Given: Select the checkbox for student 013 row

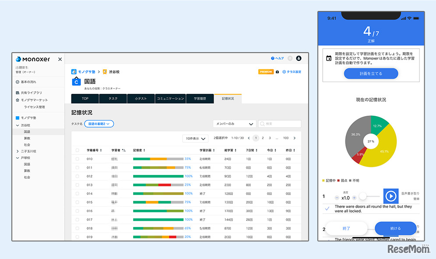Looking at the screenshot, I should click(77, 185).
